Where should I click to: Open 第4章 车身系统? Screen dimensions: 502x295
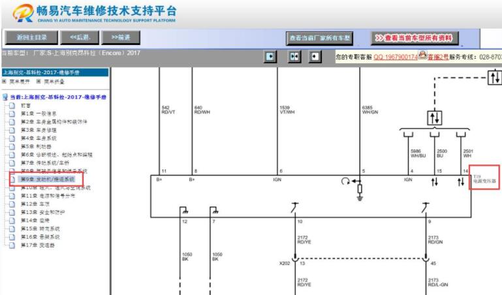click(39, 138)
